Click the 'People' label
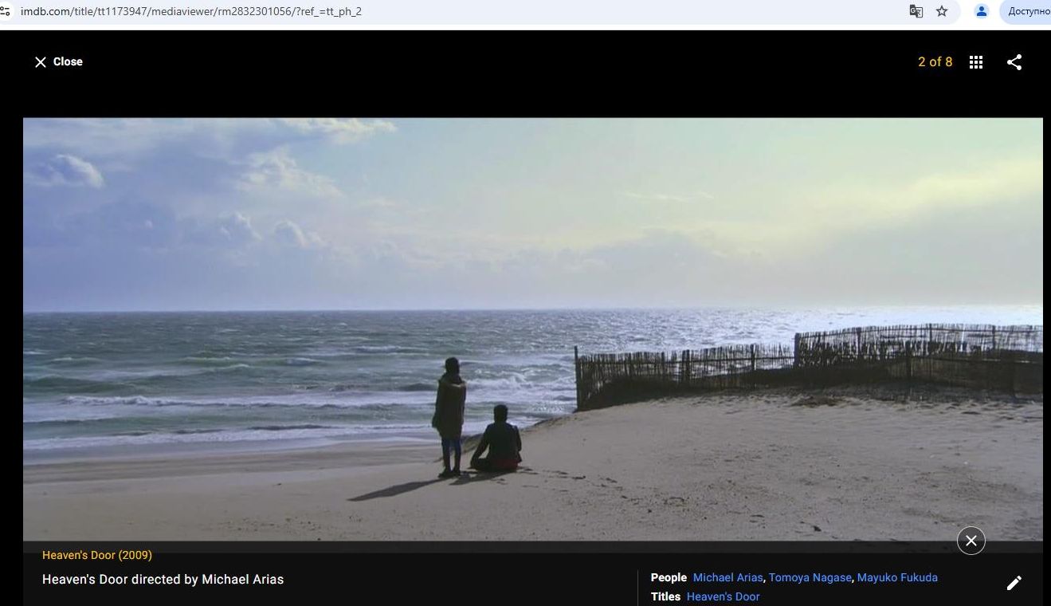 [x=669, y=577]
